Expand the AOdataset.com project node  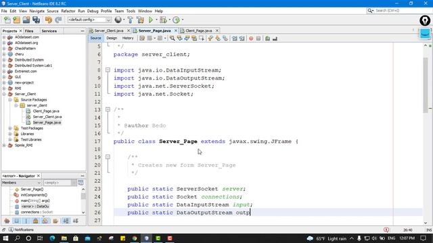click(x=4, y=37)
